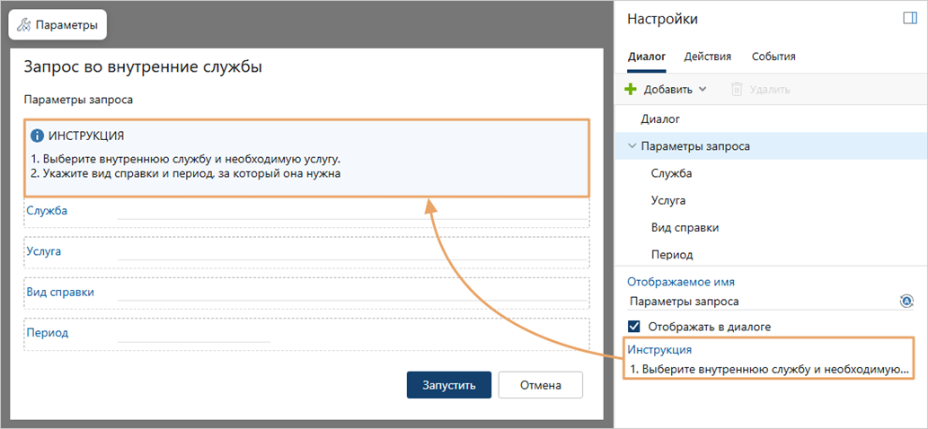This screenshot has height=429, width=928.
Task: Select Служба in the settings tree
Action: click(671, 173)
